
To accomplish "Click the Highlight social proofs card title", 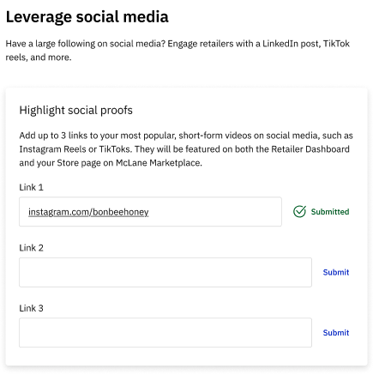I will click(76, 110).
